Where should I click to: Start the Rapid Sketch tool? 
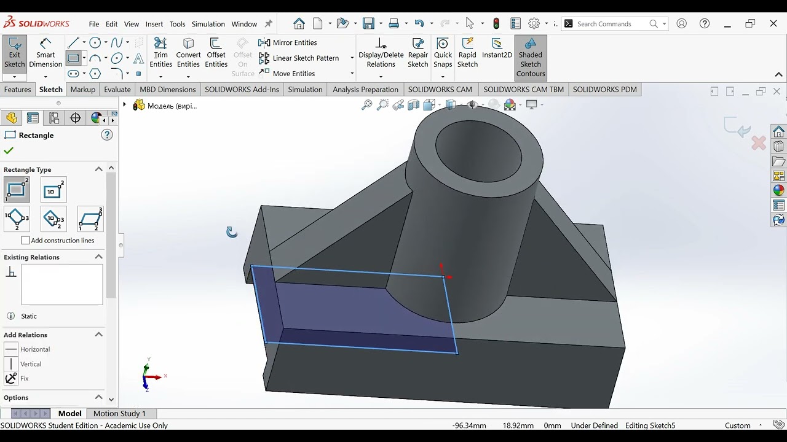[467, 53]
